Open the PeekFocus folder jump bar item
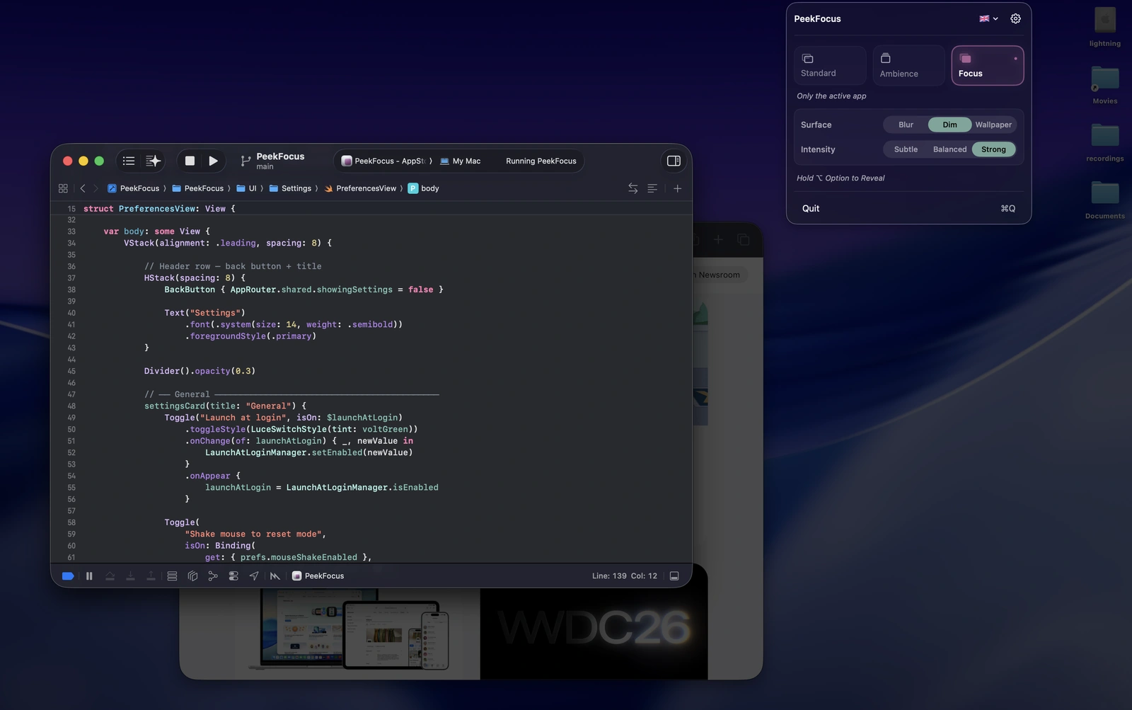Viewport: 1132px width, 710px height. click(x=198, y=188)
